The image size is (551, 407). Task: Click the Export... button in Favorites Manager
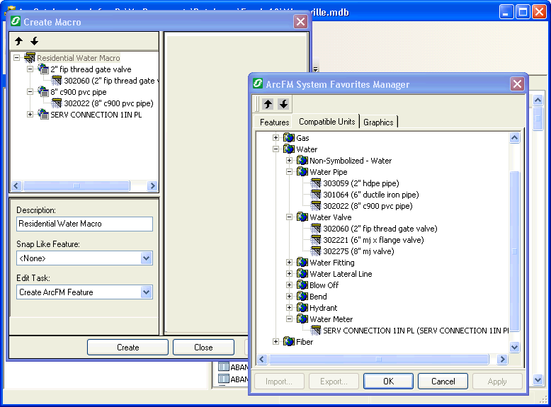pyautogui.click(x=334, y=382)
